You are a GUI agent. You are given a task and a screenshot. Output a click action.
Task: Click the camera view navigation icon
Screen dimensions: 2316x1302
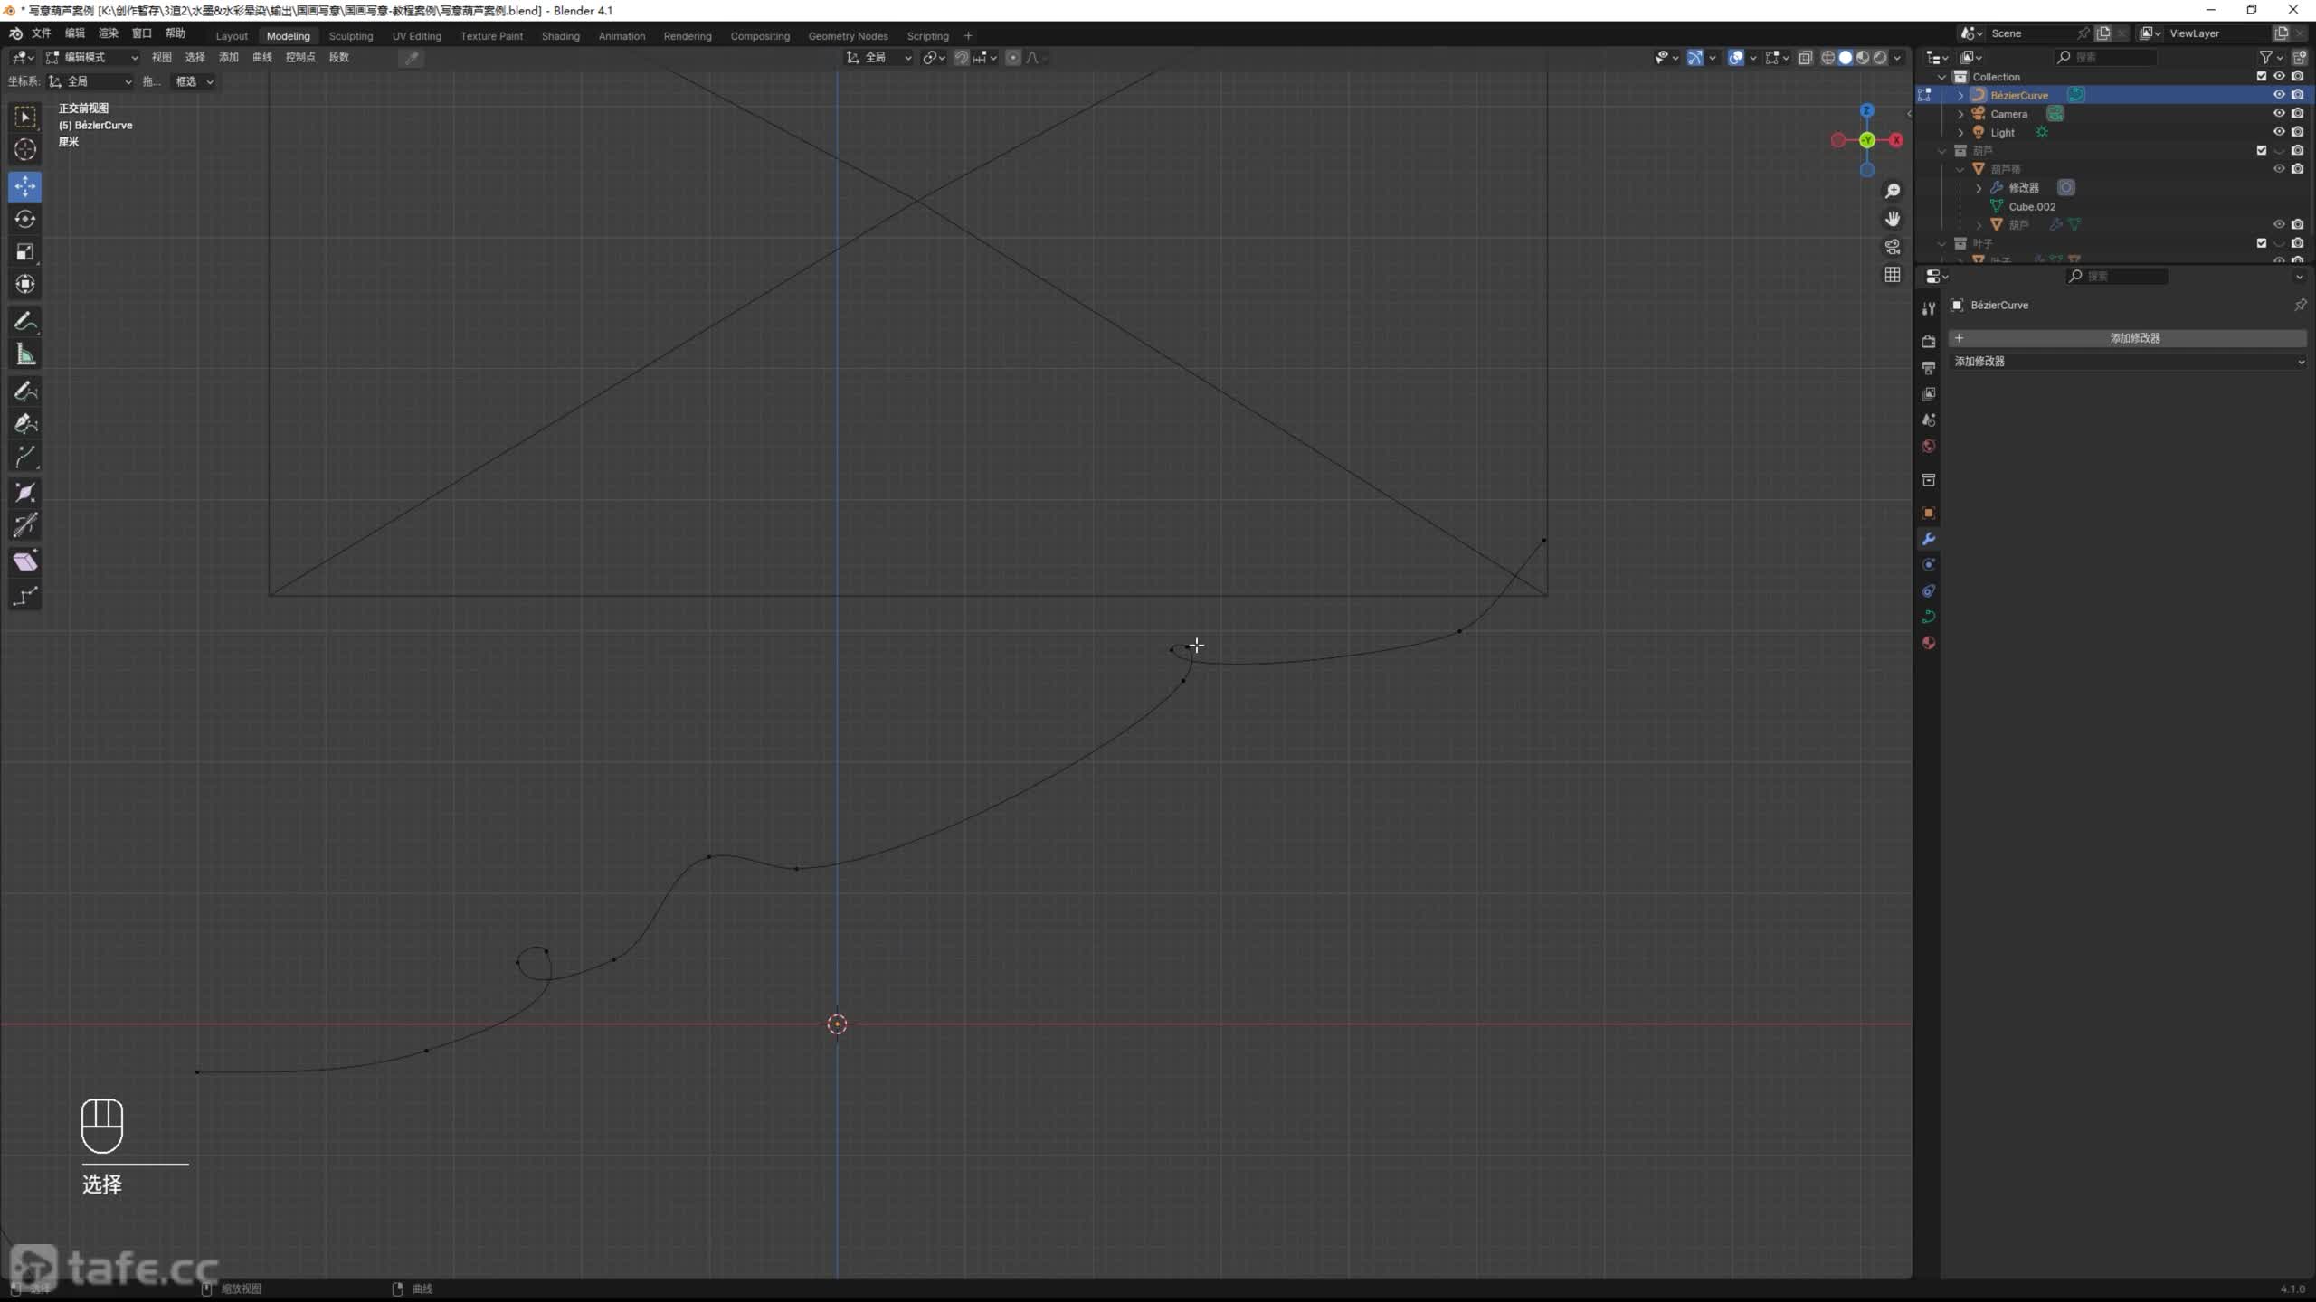[1892, 247]
